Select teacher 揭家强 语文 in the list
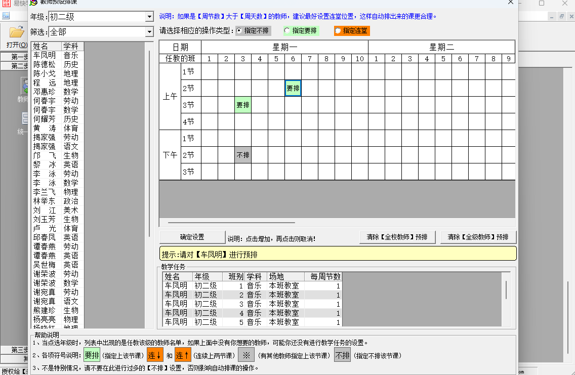Image resolution: width=575 pixels, height=375 pixels. [x=58, y=147]
